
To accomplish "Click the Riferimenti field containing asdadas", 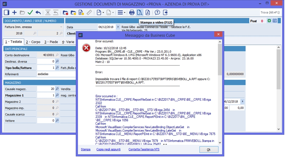I will (56, 74).
